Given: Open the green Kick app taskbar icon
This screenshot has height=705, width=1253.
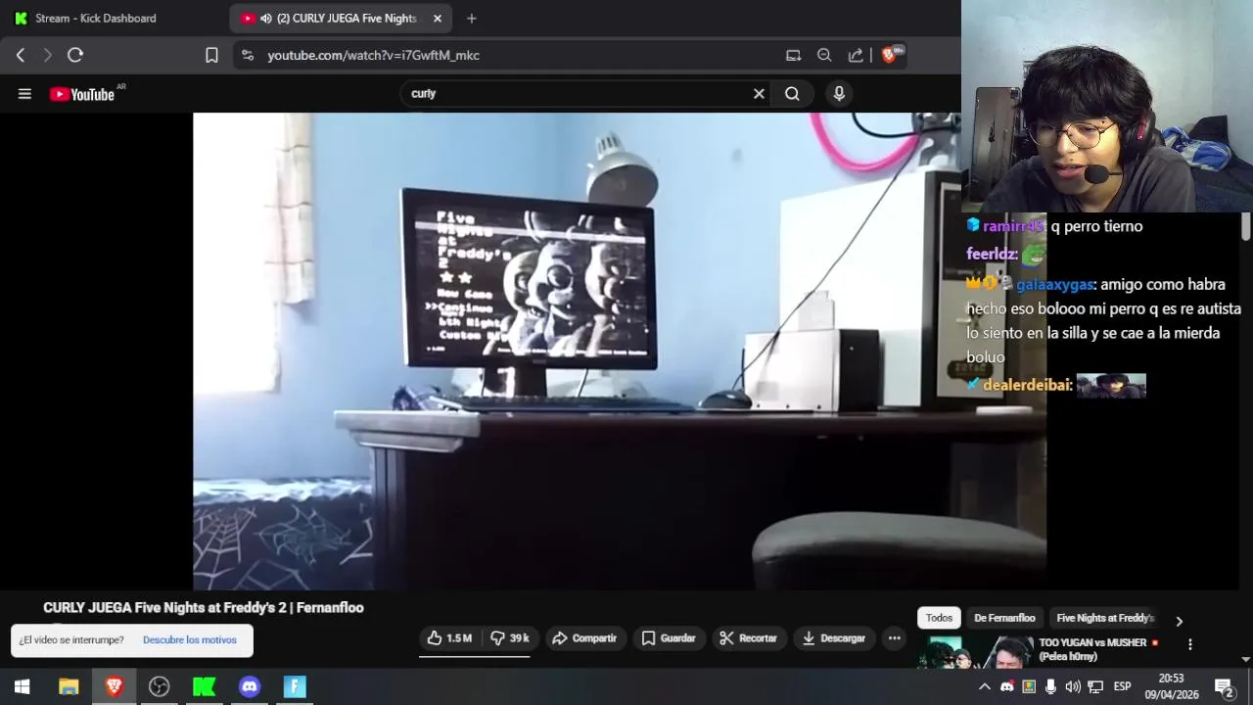Looking at the screenshot, I should [x=204, y=686].
